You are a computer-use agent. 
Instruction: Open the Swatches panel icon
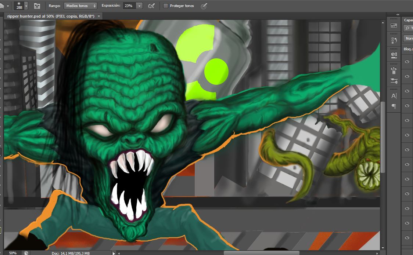point(394,25)
